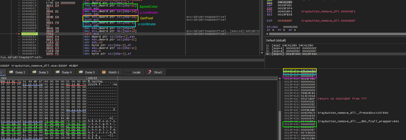This screenshot has width=406, height=140.
Task: Select disassembly address 004065F3
Action: point(29,54)
